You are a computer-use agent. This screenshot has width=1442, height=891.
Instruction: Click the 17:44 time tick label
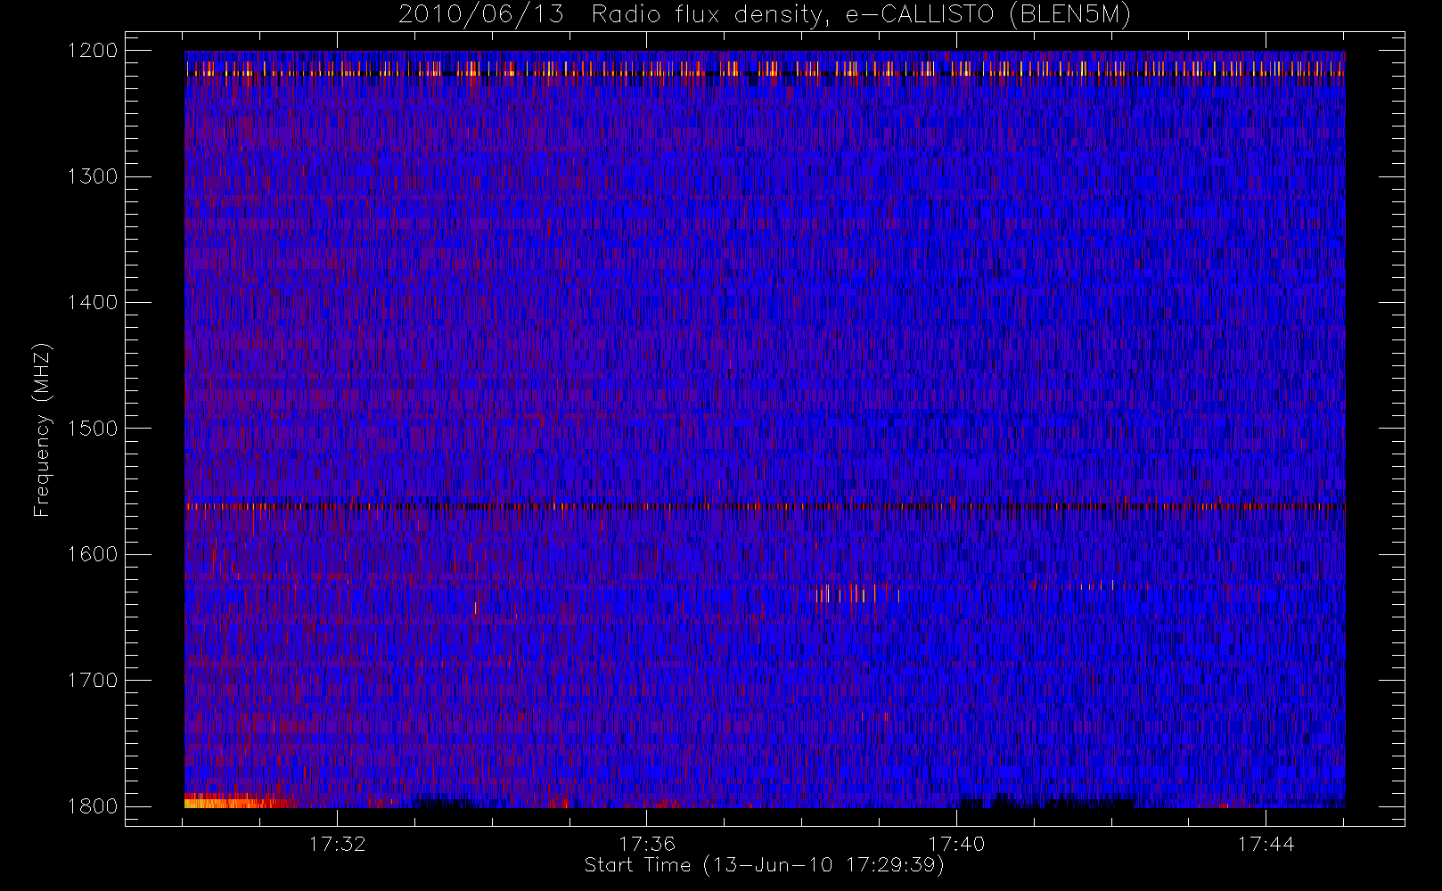(1266, 844)
